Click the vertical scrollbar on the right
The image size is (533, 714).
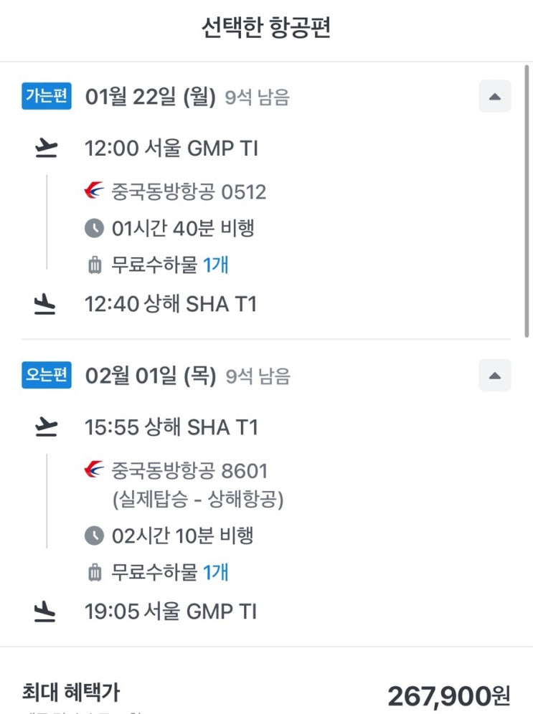coord(527,200)
